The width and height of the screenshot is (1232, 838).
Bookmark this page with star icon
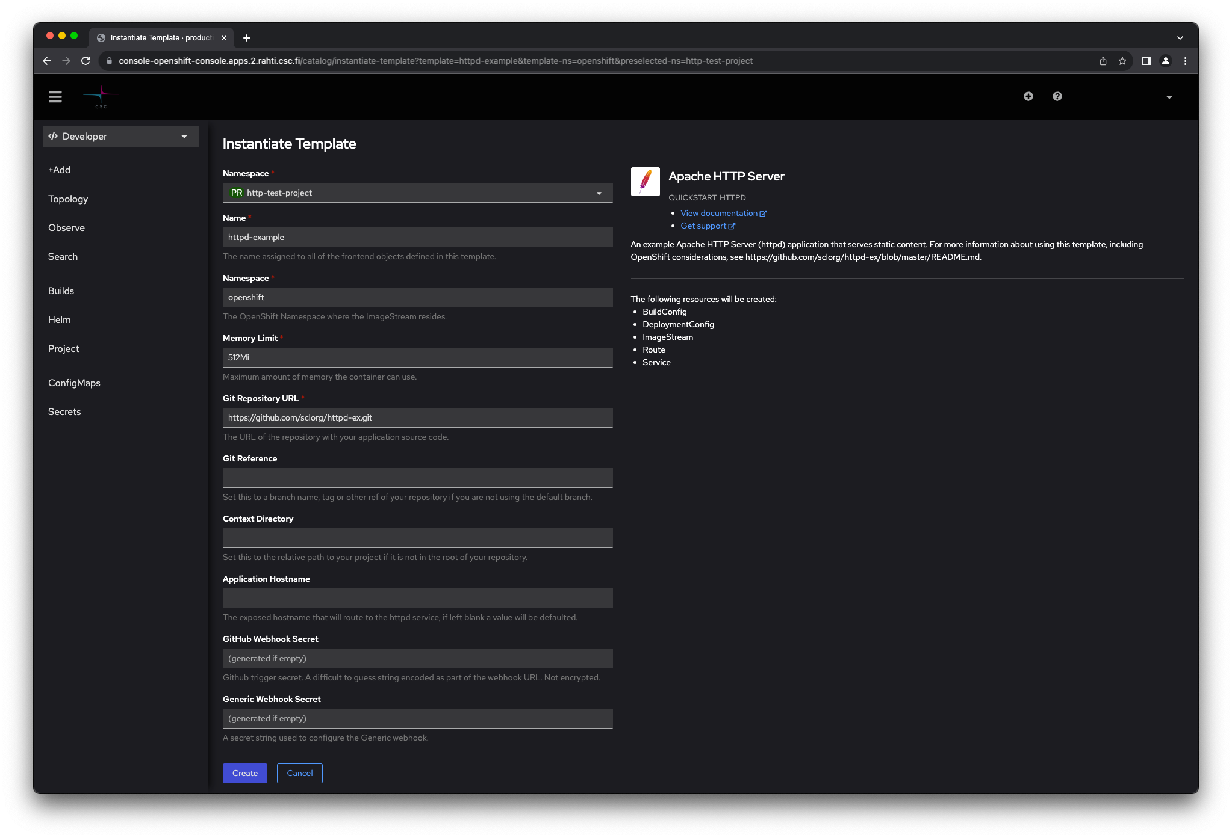(x=1122, y=61)
